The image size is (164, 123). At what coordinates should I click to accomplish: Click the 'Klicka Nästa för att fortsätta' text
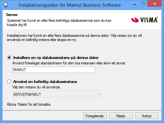pyautogui.click(x=29, y=104)
